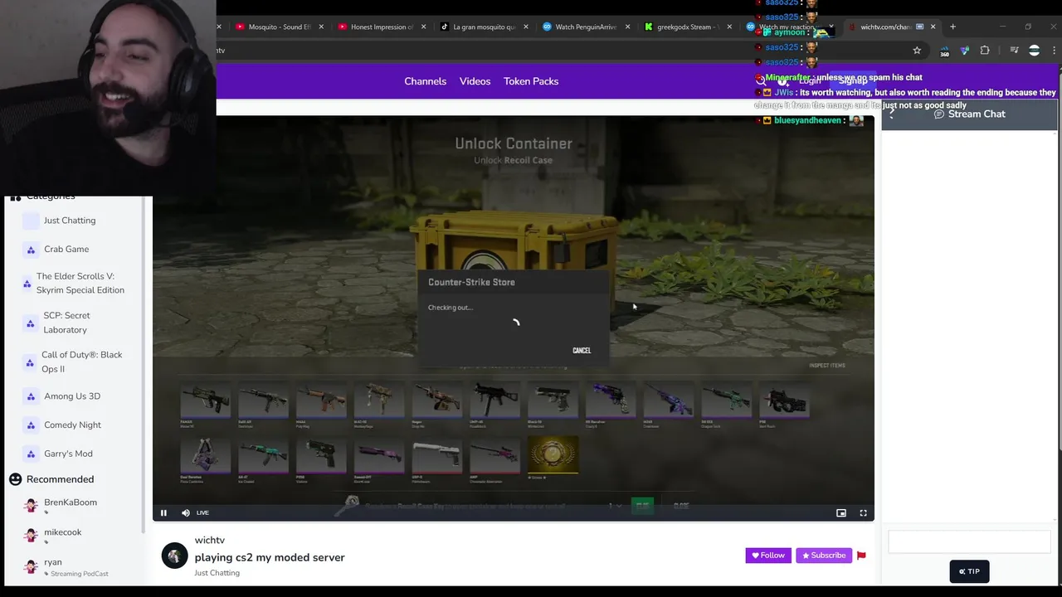Select the USP-S white pistol thumbnail

point(437,459)
